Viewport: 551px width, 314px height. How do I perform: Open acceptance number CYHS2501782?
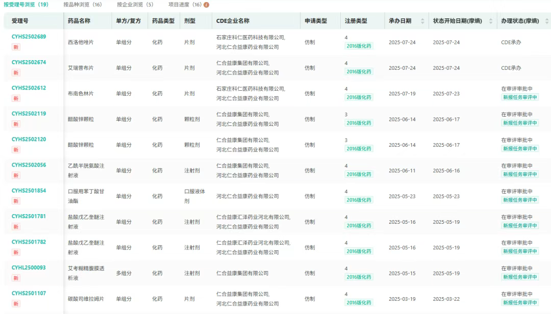[29, 242]
